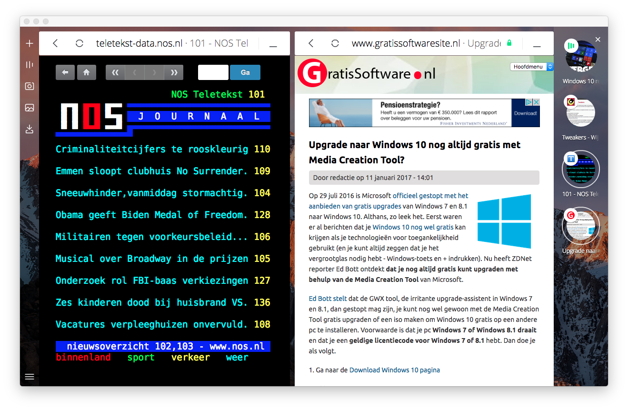Switch to the Windows 10 tab bubble

click(x=580, y=58)
